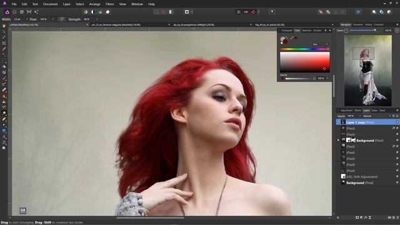The height and width of the screenshot is (225, 400).
Task: Click zoom in plus in Navigator
Action: (x=397, y=31)
